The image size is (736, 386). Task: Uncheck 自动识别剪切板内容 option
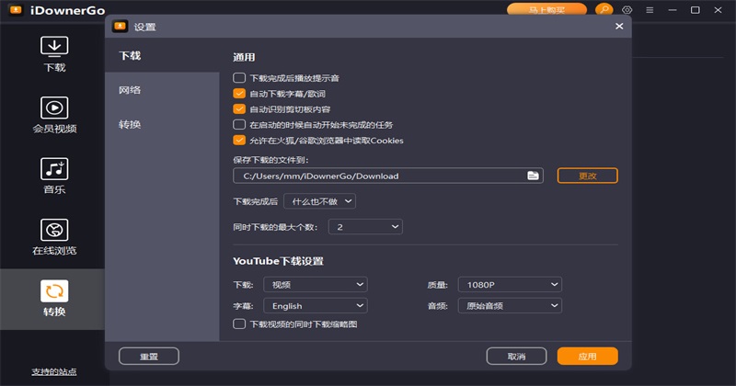click(x=239, y=108)
